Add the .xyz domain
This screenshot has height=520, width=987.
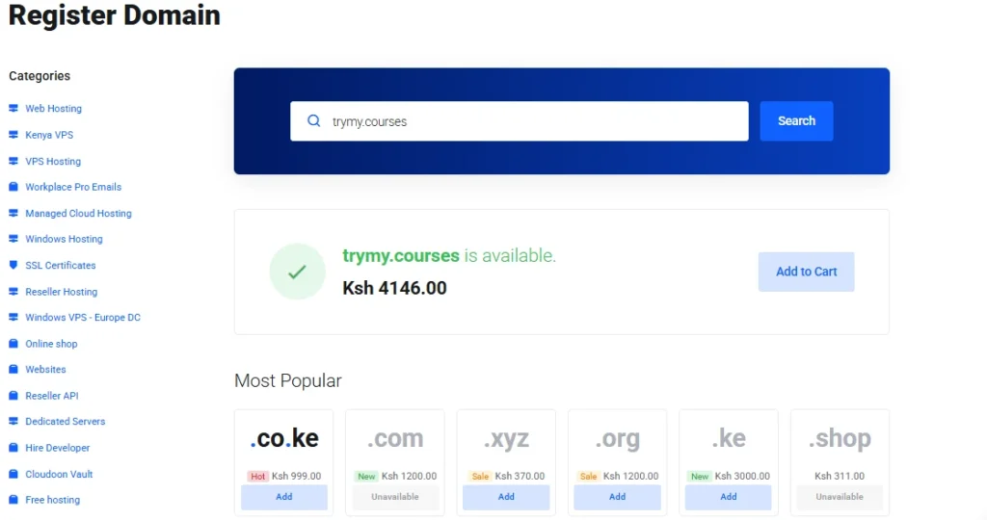pos(506,497)
